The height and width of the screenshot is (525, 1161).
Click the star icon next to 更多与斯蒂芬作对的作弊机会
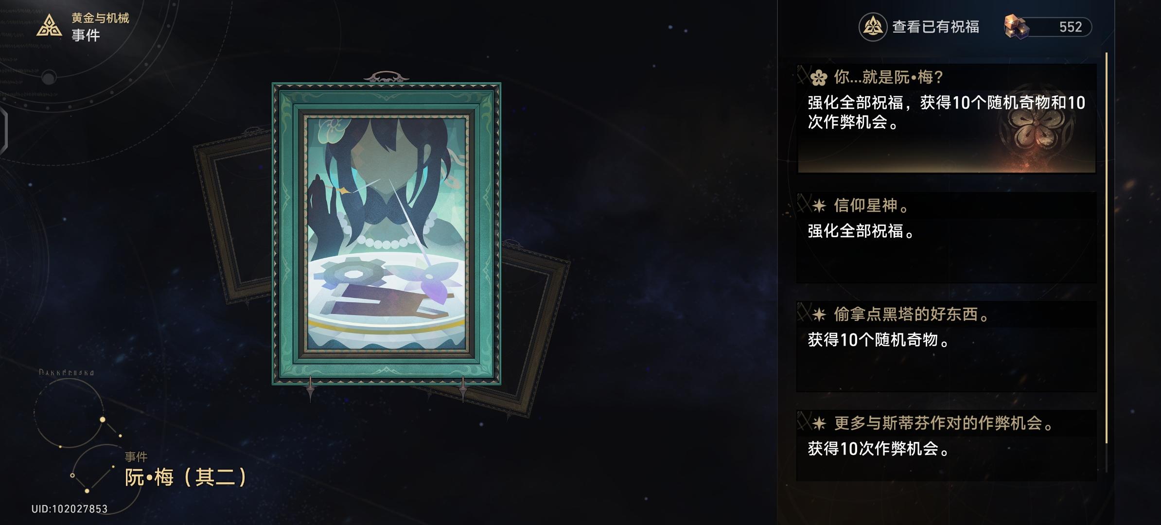click(819, 423)
